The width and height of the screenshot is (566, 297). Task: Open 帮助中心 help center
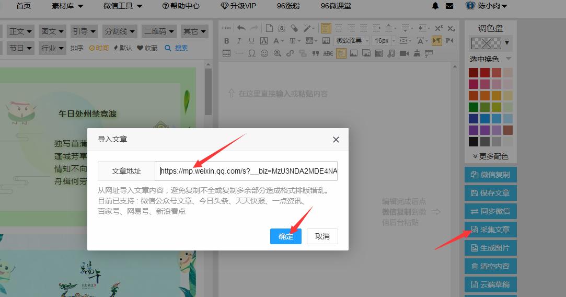click(x=181, y=6)
